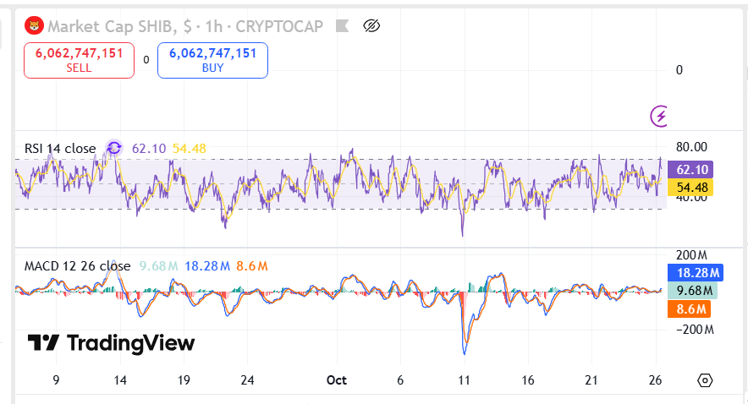748x404 pixels.
Task: Click the orange 8.6M MACD axis label
Action: 689,309
